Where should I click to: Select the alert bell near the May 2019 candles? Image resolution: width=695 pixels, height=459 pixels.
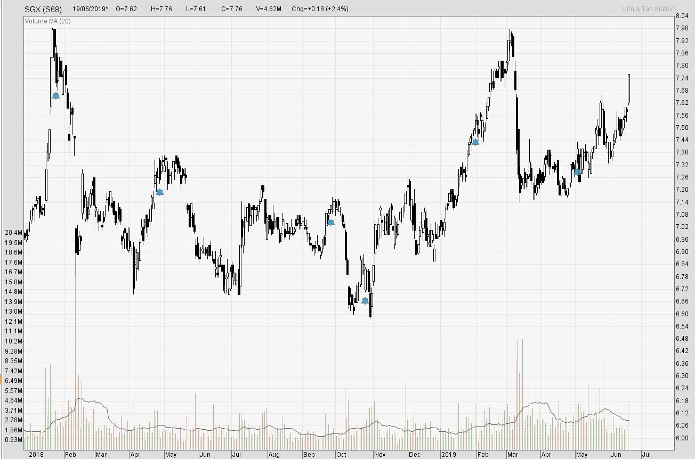578,171
